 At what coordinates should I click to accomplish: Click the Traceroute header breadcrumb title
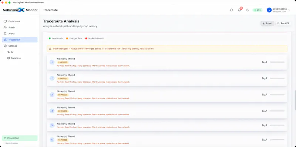(x=50, y=10)
